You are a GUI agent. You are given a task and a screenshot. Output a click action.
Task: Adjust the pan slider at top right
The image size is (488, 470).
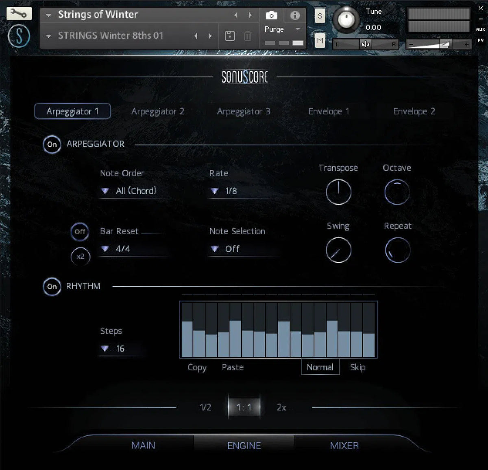coord(365,44)
